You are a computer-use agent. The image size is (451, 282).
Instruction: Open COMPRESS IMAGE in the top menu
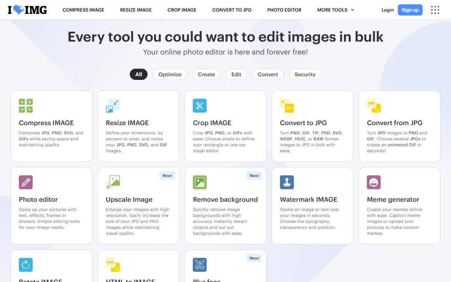point(83,10)
